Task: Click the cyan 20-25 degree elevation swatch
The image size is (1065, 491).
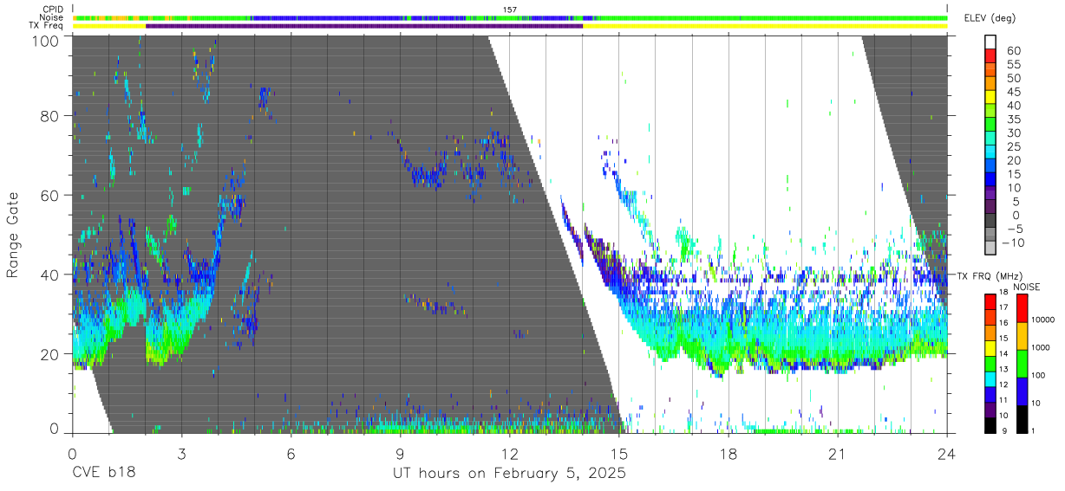Action: 991,153
